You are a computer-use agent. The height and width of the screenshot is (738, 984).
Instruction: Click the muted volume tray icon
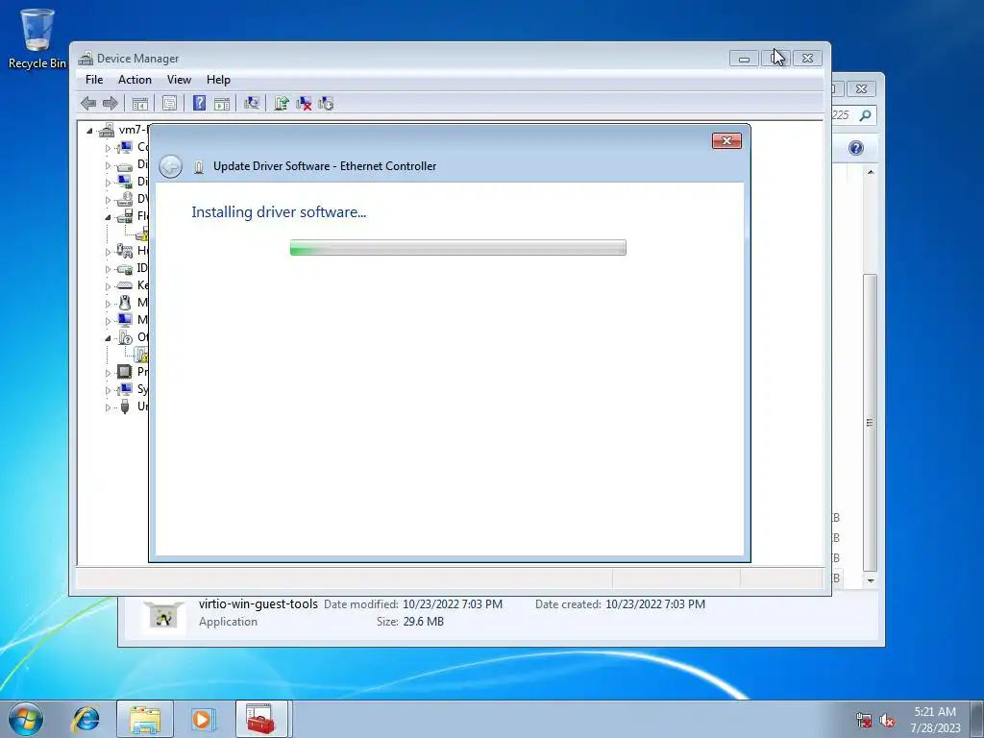[887, 721]
